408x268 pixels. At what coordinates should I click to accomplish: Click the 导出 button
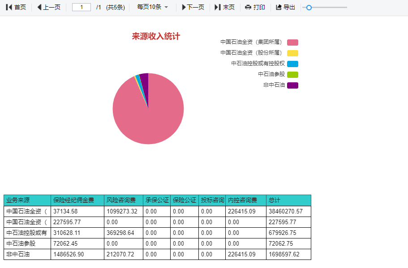(x=284, y=7)
